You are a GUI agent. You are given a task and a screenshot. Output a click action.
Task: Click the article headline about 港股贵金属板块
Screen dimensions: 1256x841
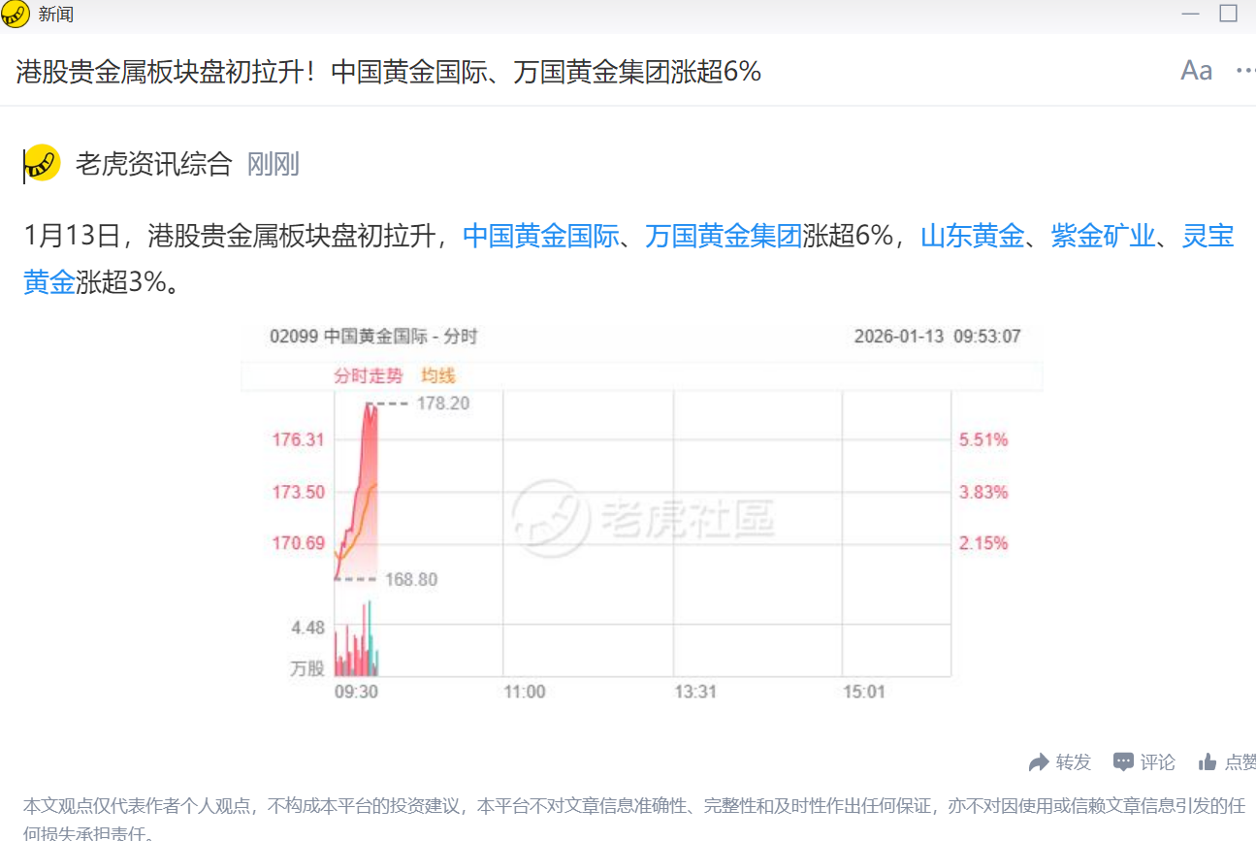click(388, 71)
